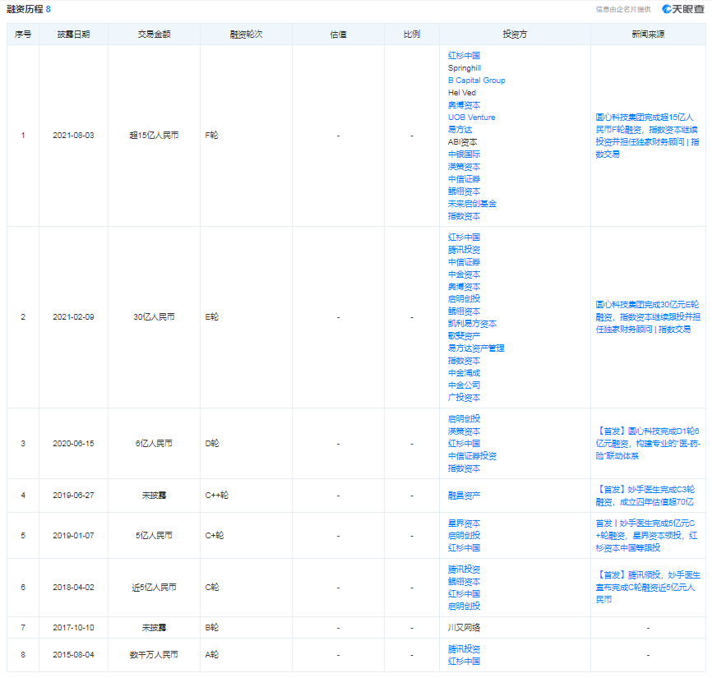The height and width of the screenshot is (678, 712).
Task: Click 凯利易方资本 in the E轮 investors
Action: tap(472, 324)
